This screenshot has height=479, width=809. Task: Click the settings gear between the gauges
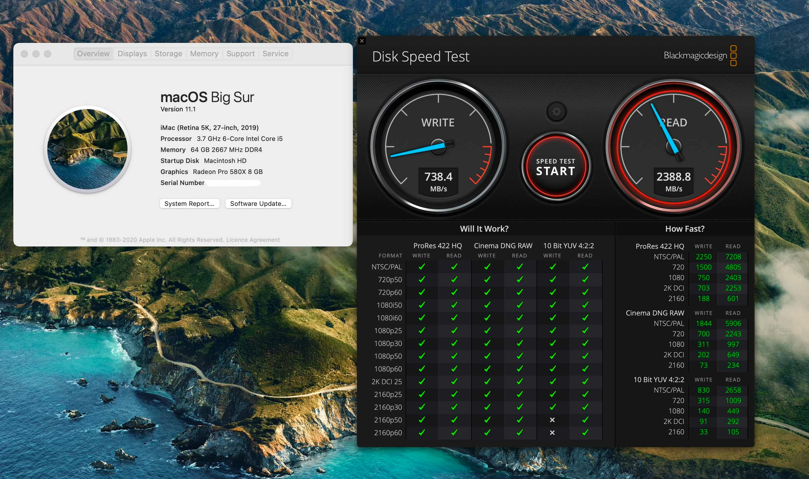(556, 112)
